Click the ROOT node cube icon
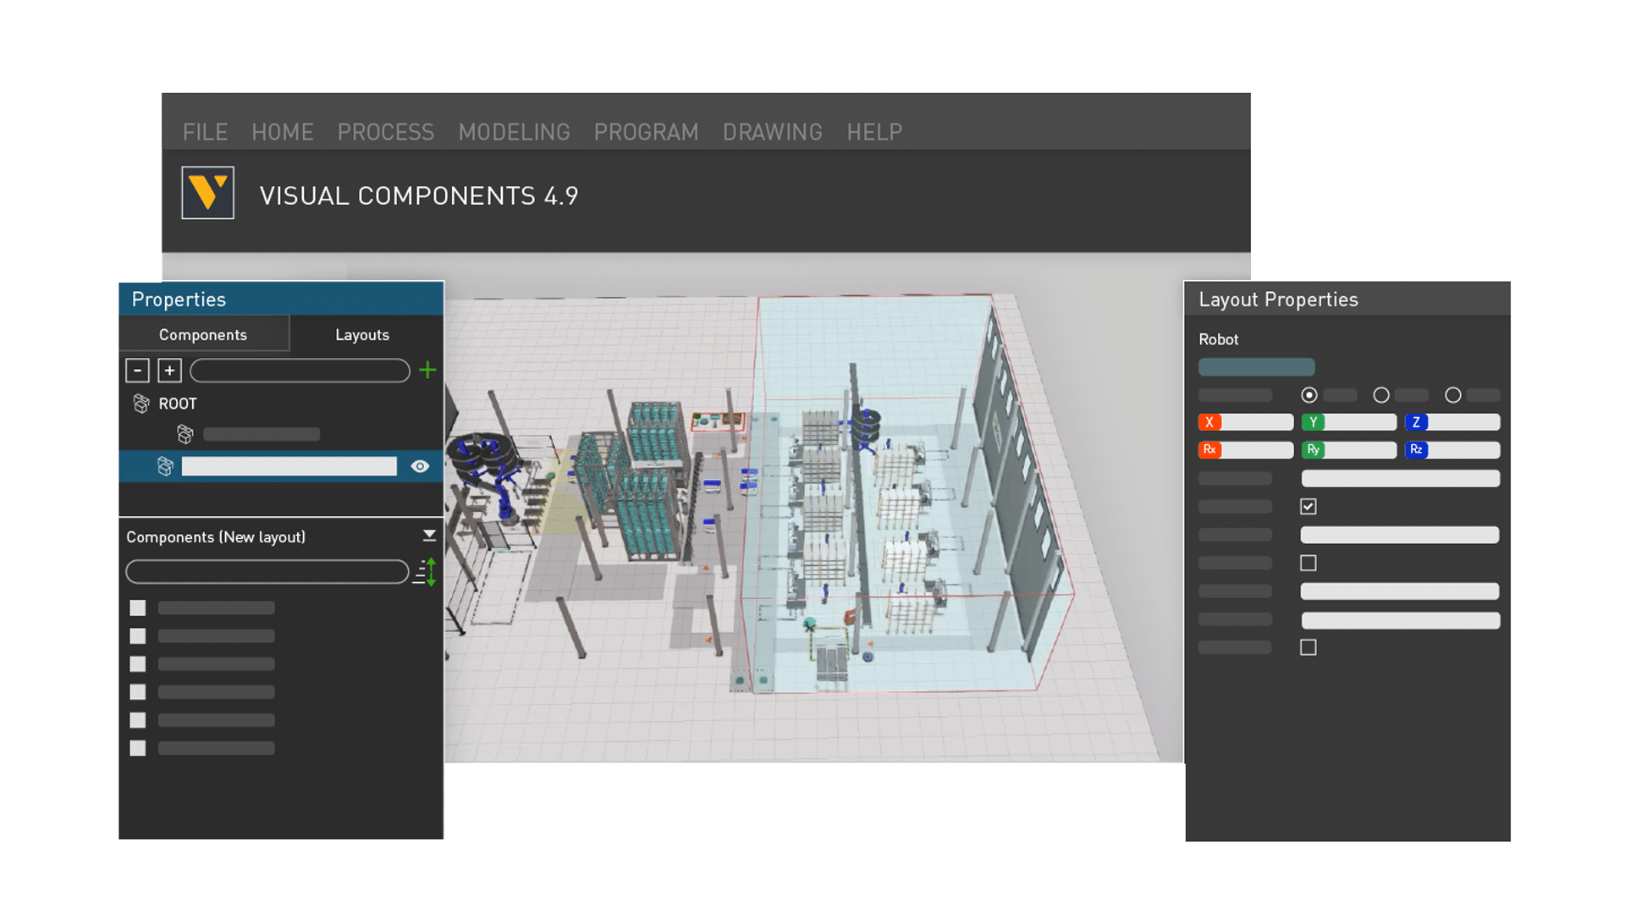1625x913 pixels. coord(141,404)
